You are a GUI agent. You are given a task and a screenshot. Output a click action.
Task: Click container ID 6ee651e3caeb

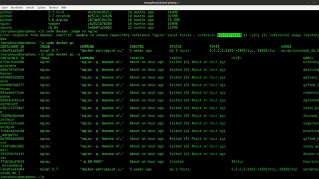point(12,123)
